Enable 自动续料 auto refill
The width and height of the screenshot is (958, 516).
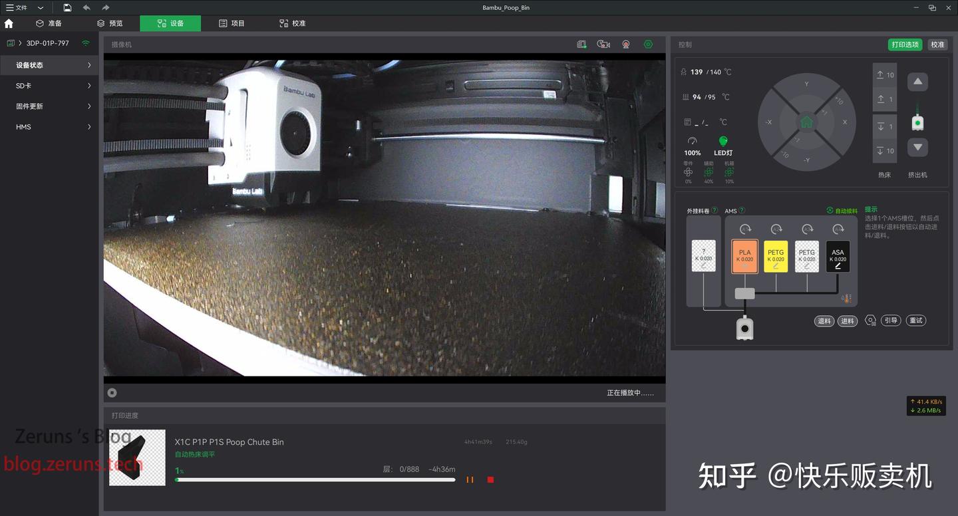click(x=840, y=210)
